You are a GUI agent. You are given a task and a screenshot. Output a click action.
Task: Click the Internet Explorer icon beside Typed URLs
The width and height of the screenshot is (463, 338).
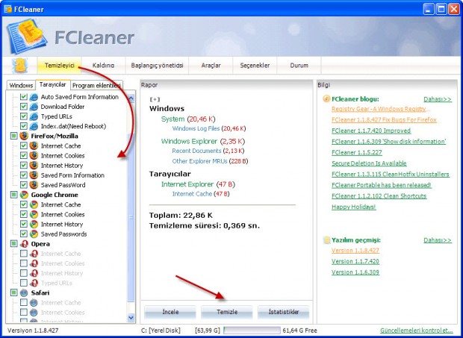(34, 116)
